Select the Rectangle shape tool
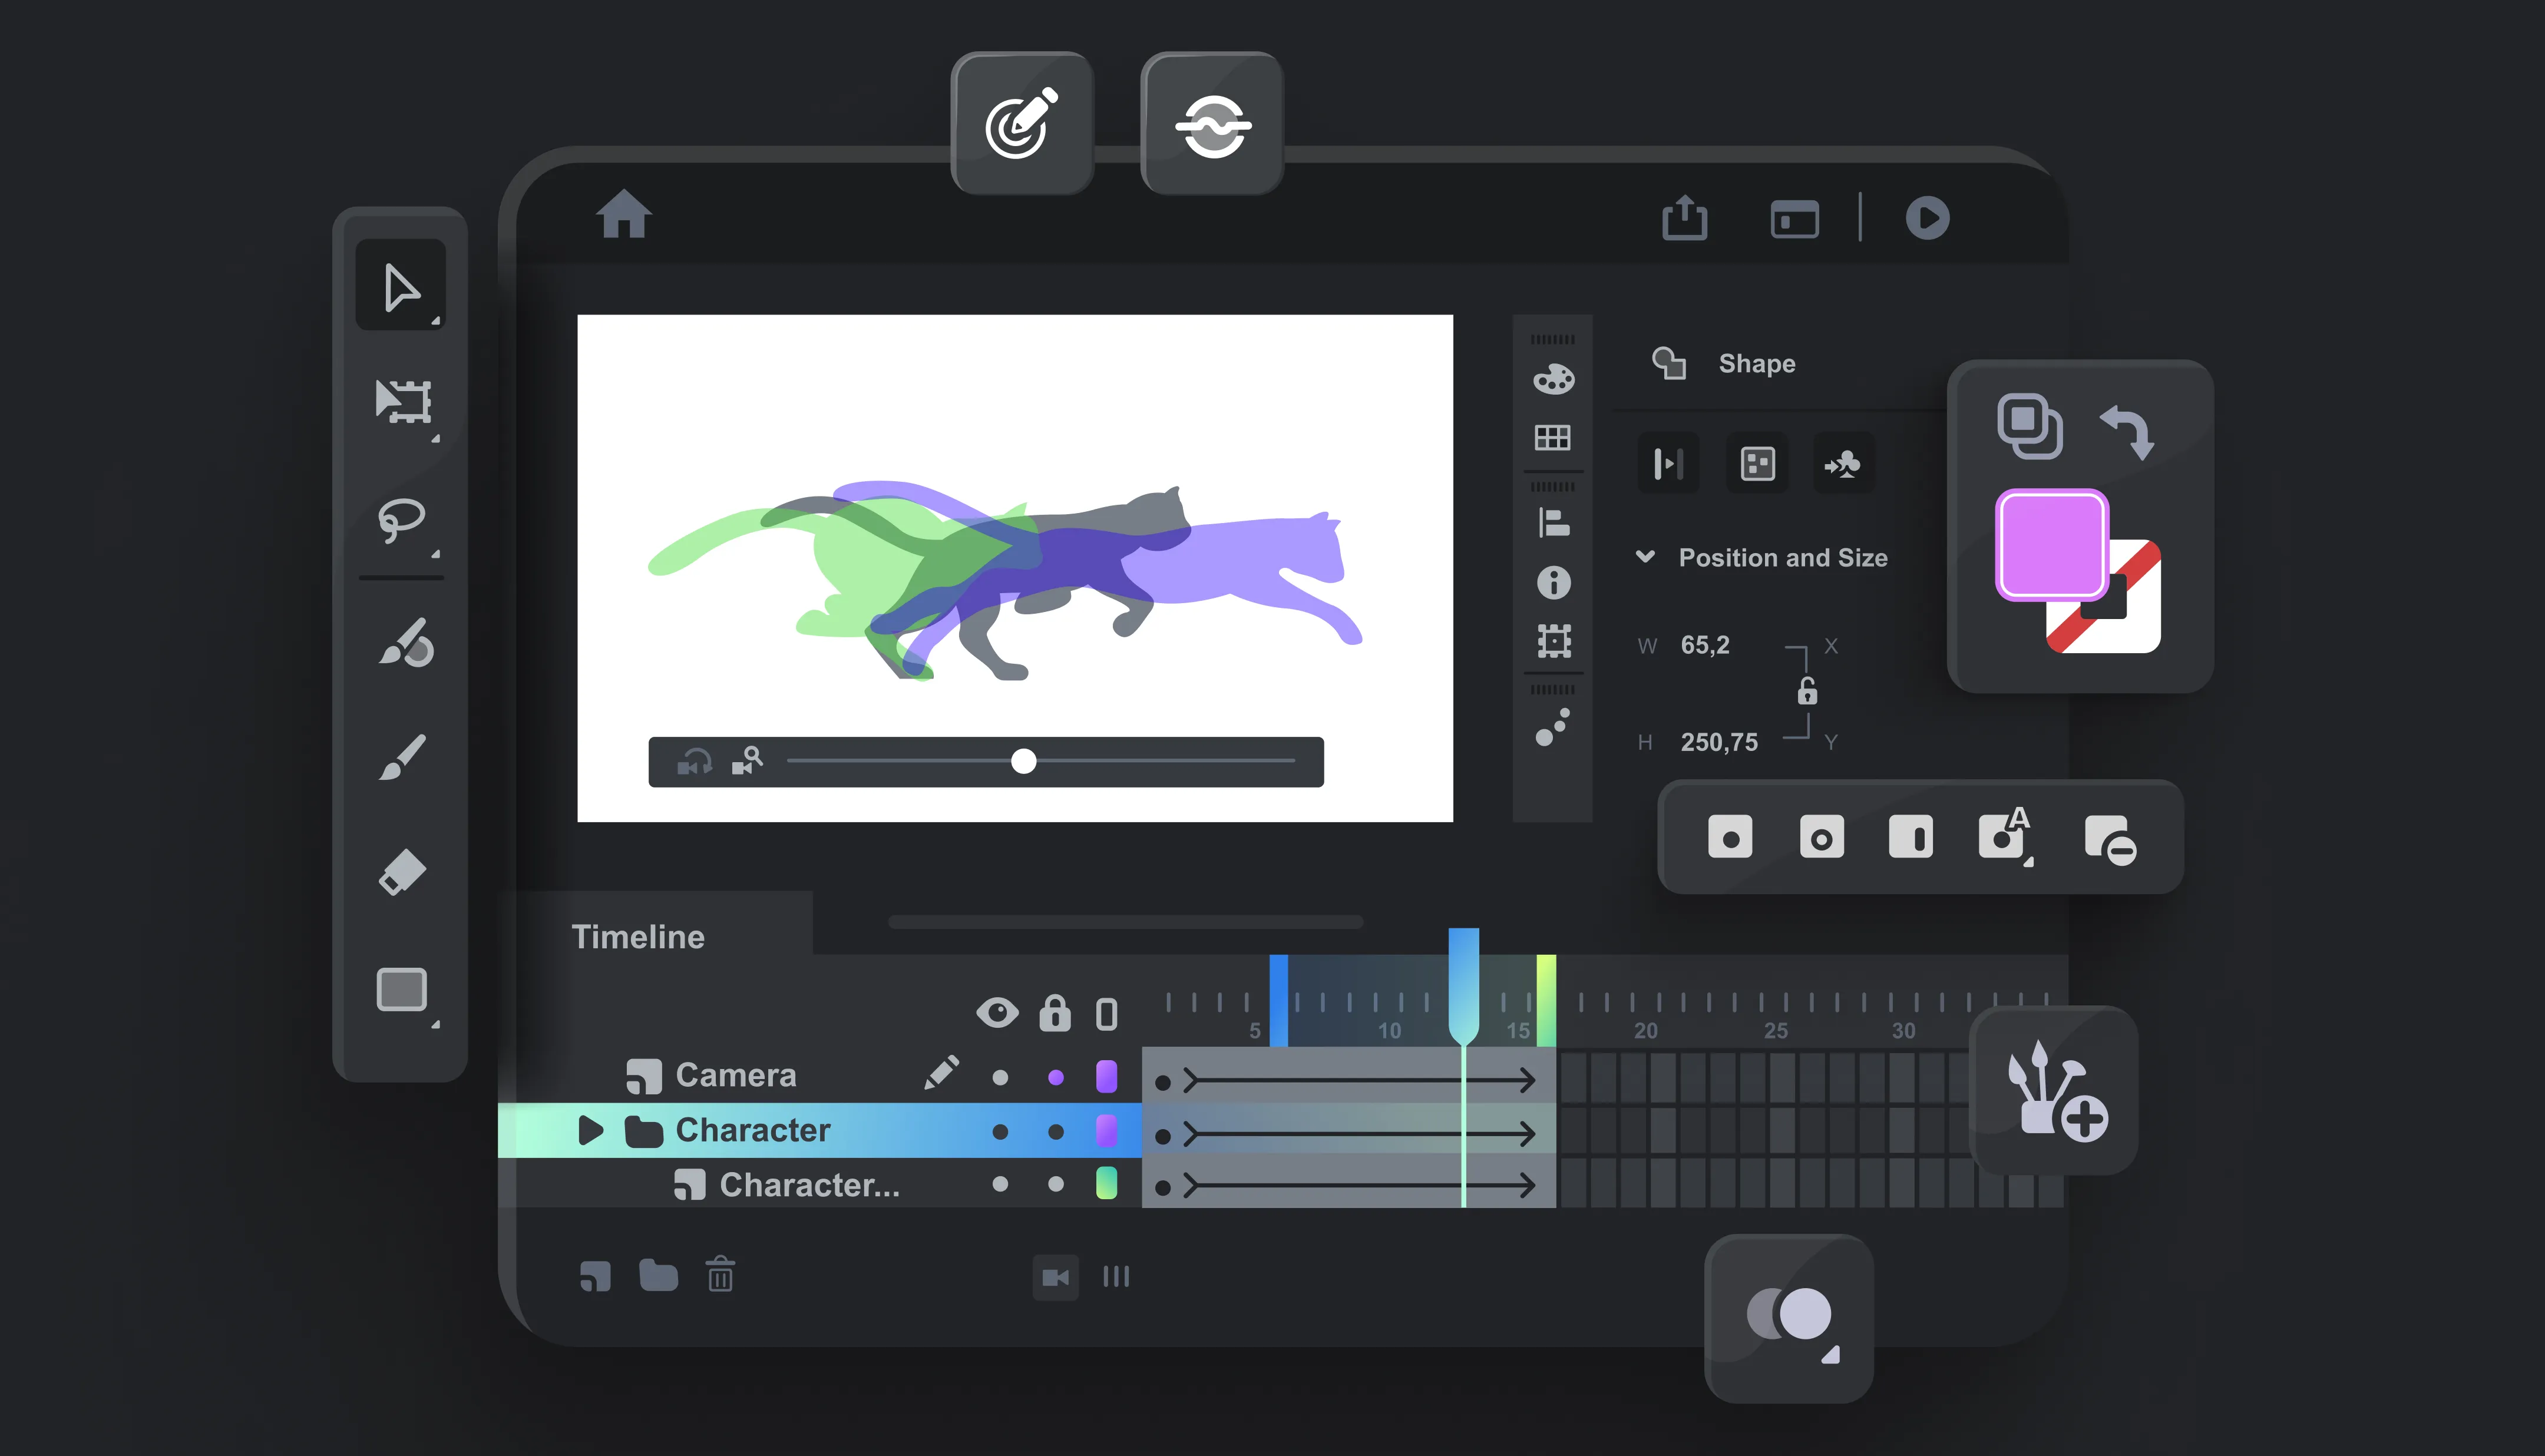2545x1456 pixels. click(x=402, y=990)
